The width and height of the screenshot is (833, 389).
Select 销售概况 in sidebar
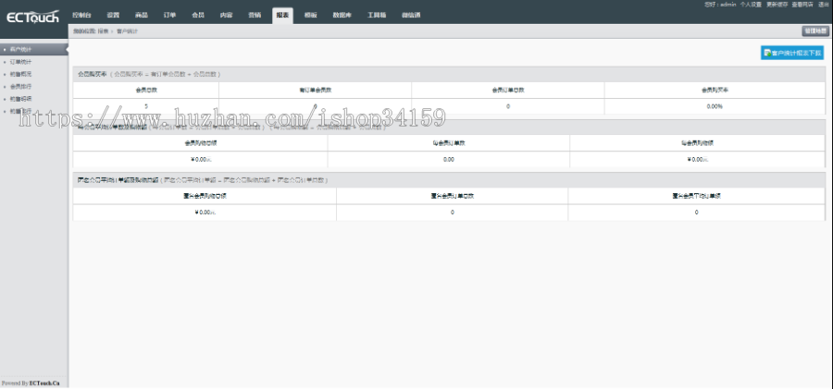(21, 74)
